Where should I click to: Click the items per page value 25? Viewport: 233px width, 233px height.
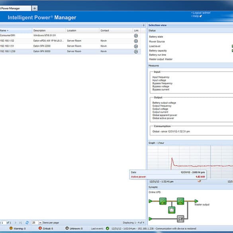[x=35, y=223]
